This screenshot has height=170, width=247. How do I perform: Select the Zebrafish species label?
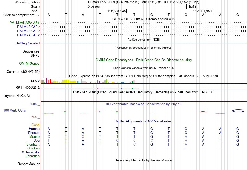tap(32, 156)
